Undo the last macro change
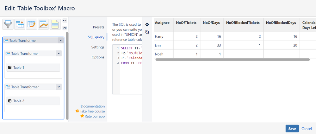 65,21
